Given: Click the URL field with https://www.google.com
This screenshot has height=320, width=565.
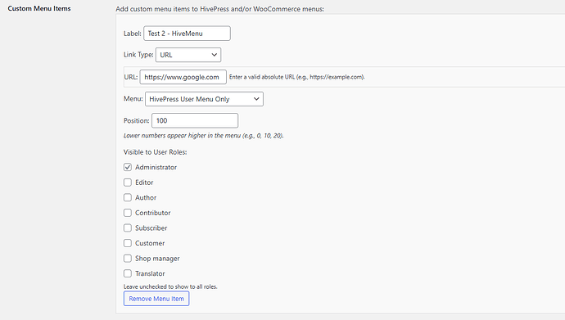Looking at the screenshot, I should 183,77.
